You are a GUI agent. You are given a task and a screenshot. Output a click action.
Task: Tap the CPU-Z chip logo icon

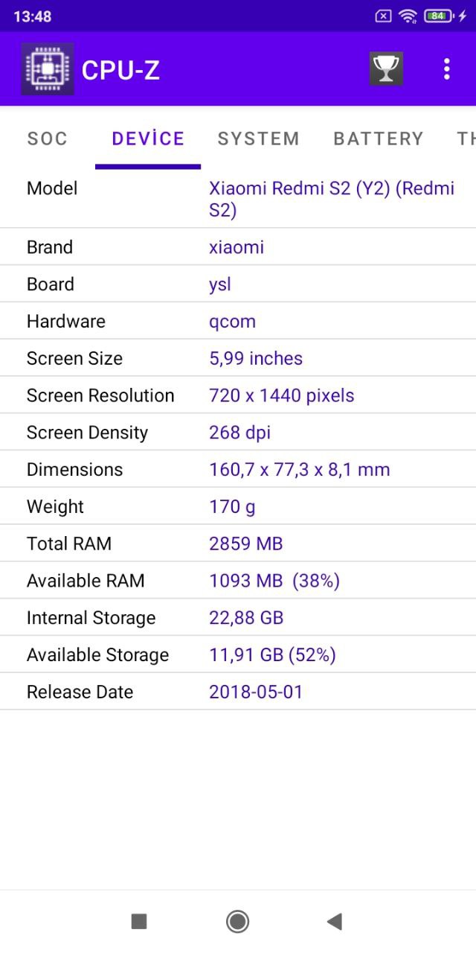pos(48,69)
